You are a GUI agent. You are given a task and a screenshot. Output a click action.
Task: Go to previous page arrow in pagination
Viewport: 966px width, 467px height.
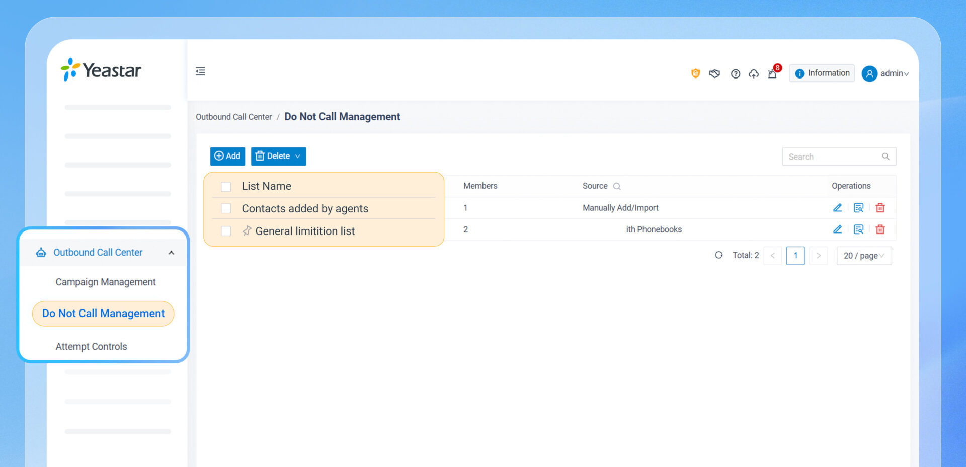click(x=772, y=256)
